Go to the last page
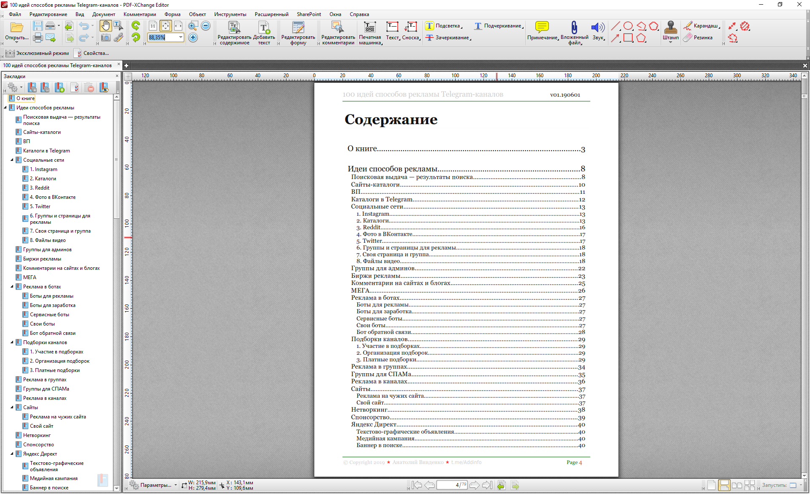Screen dimensions: 810x494 [487, 485]
